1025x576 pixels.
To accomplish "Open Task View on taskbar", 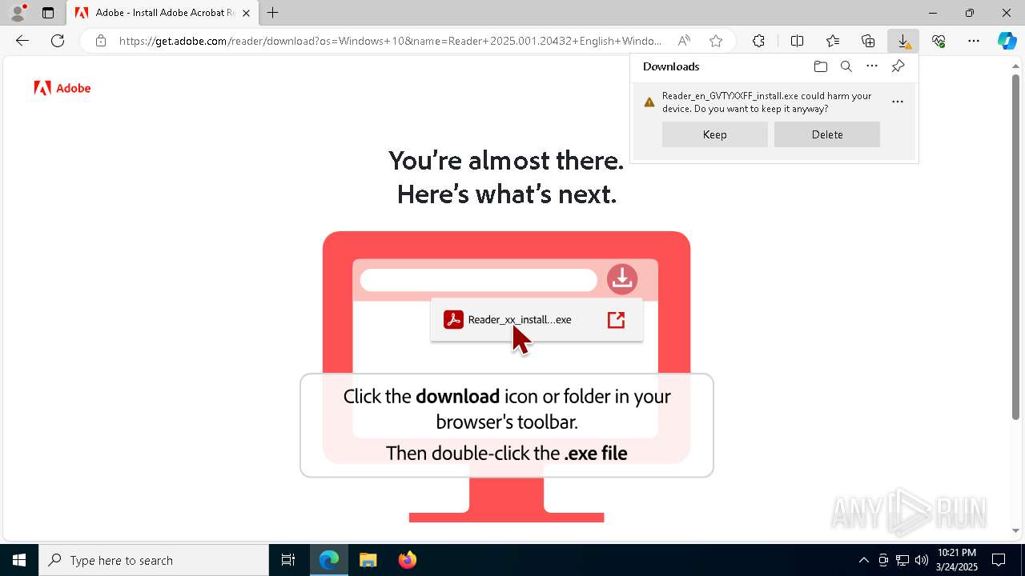I will click(288, 560).
